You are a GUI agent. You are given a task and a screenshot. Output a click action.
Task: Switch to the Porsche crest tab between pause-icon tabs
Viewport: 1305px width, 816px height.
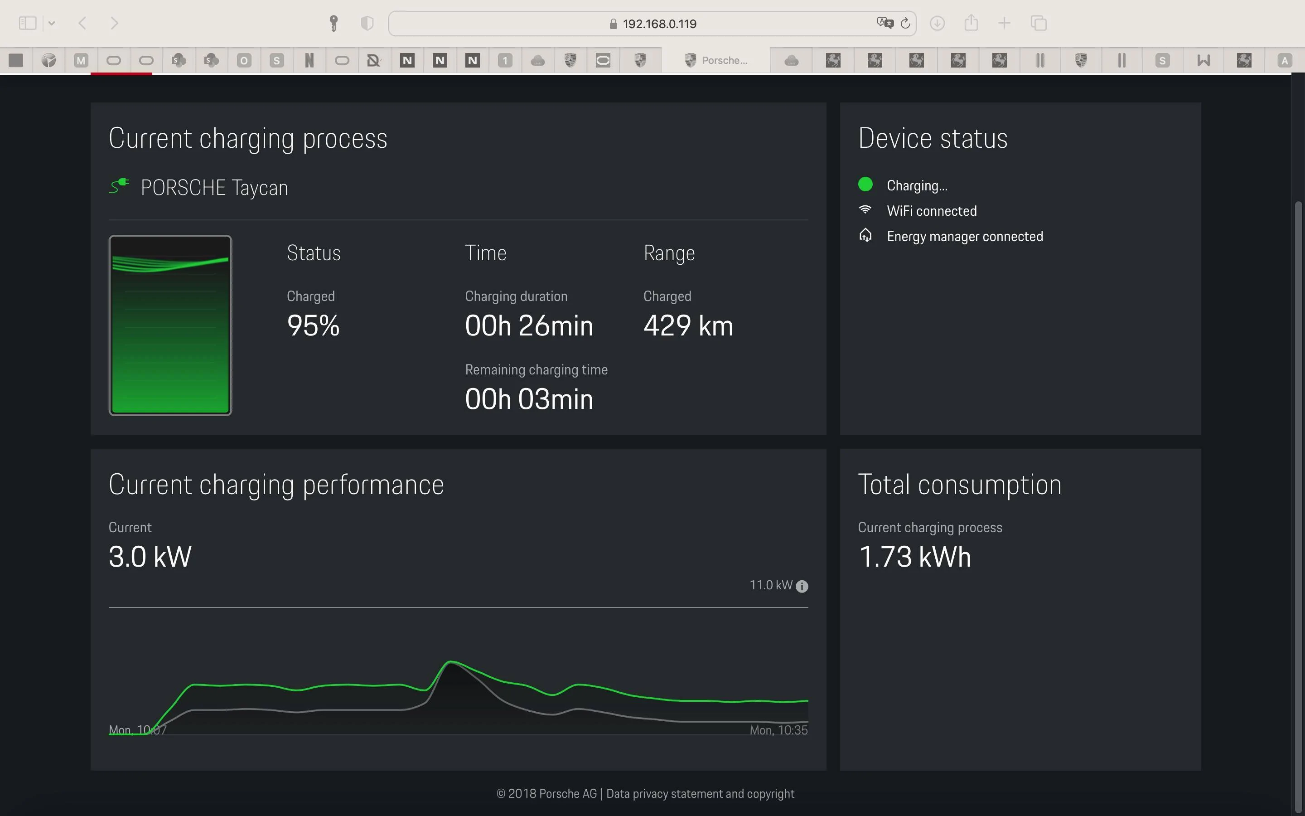[x=1080, y=60]
